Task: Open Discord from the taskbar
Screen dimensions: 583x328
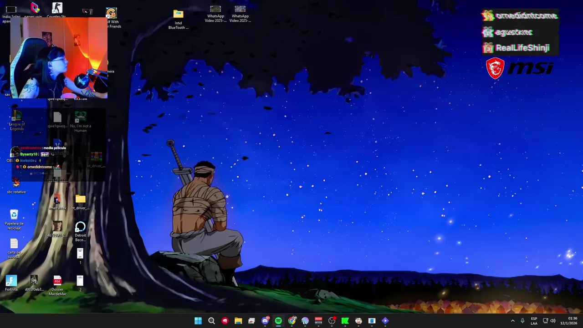Action: click(265, 321)
